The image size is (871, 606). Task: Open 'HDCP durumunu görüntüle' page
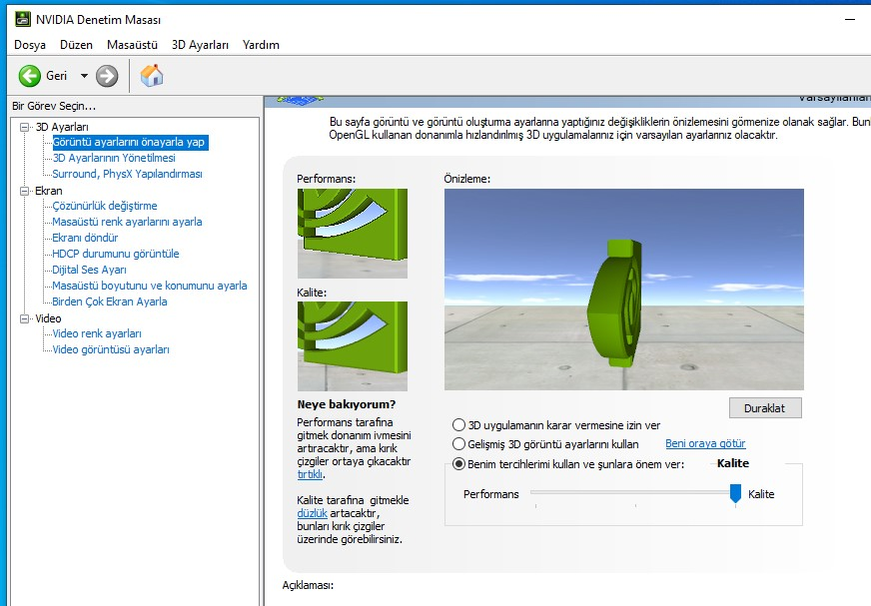tap(116, 254)
